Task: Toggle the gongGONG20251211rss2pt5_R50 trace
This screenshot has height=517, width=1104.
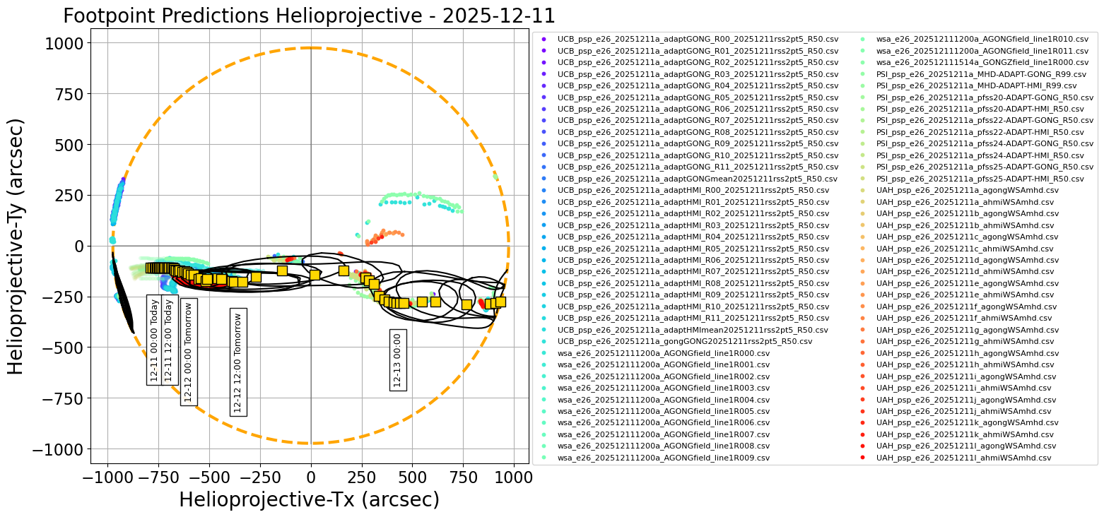Action: [544, 340]
